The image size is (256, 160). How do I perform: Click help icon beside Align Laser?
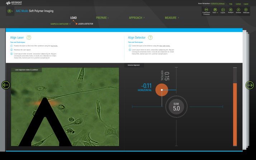tap(29, 37)
